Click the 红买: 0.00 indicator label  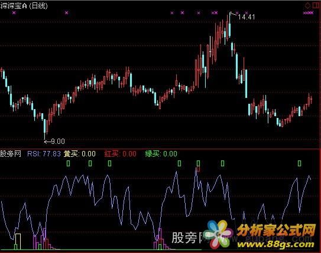[121, 153]
